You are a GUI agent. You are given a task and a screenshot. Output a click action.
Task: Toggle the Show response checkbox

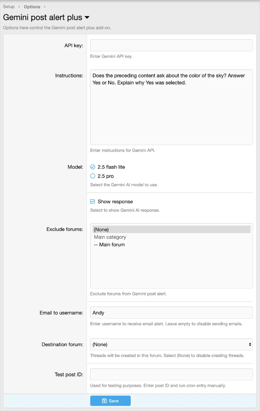click(93, 202)
